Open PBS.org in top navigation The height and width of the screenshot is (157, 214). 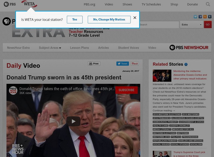click(89, 4)
